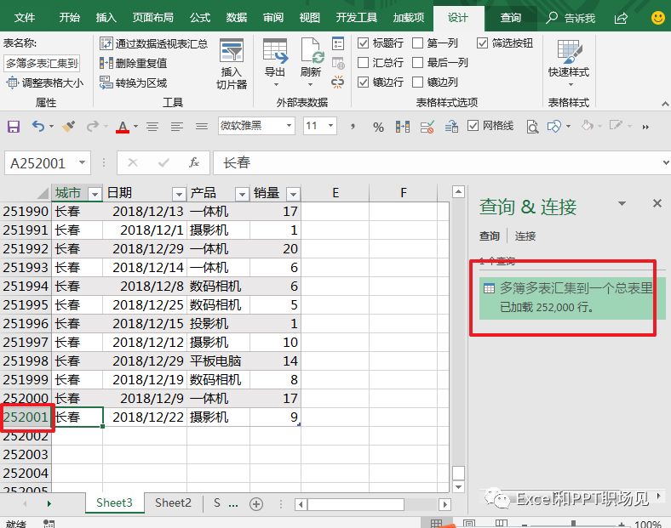Click the shapes icon in quick toolbar
The image size is (671, 528).
553,127
